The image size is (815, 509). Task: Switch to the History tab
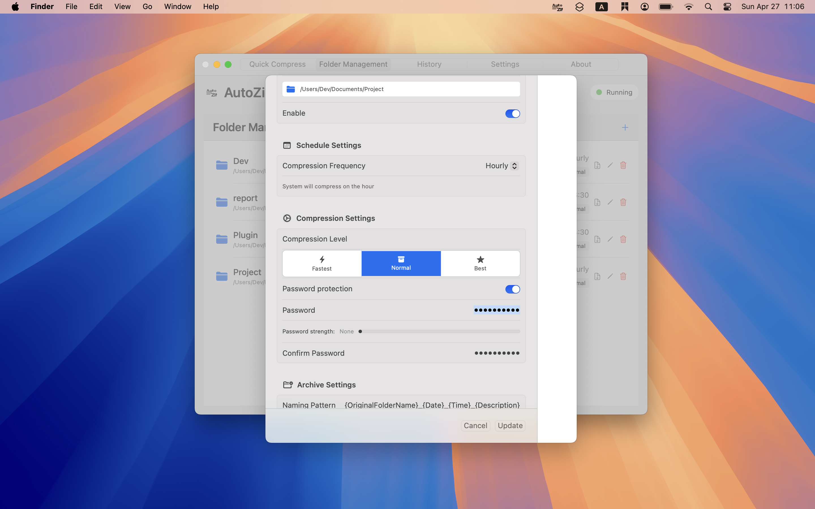(x=429, y=64)
